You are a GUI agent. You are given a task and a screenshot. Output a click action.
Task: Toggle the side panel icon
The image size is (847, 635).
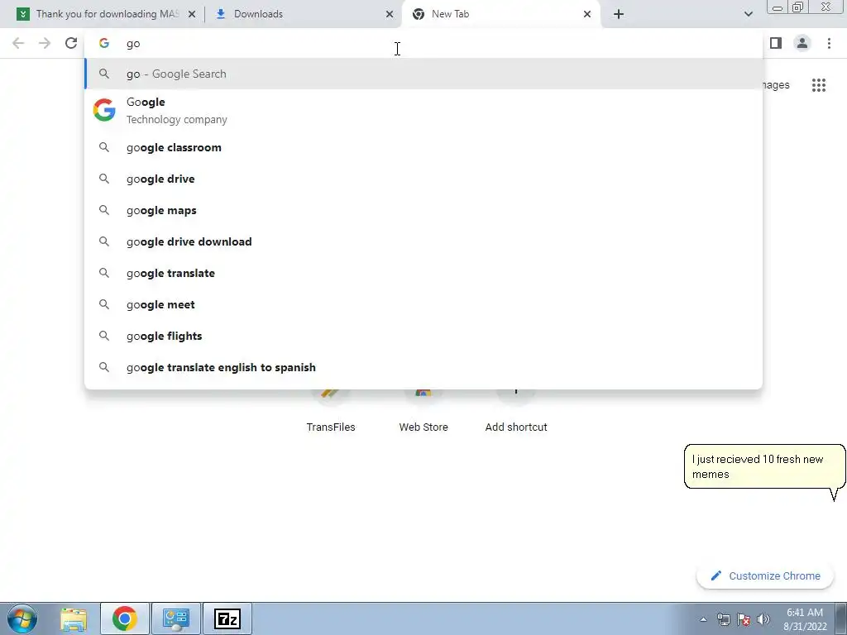tap(776, 43)
